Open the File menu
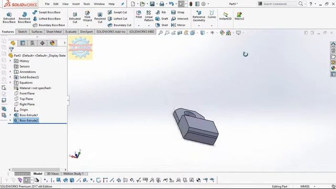Screen dimensions: 336x189 tap(47, 4)
